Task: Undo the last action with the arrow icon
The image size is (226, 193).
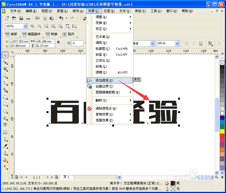Action: coord(61,18)
